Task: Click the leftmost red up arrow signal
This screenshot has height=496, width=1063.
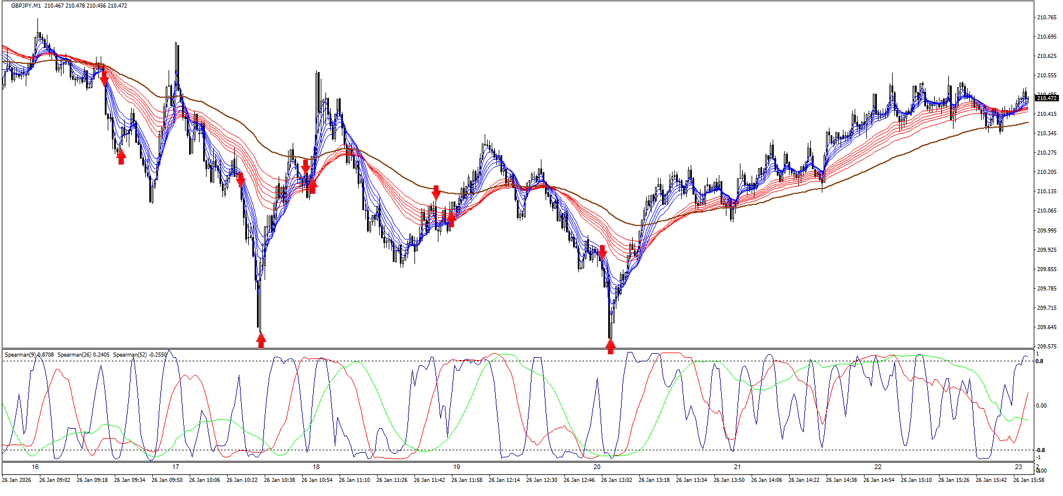Action: click(121, 156)
